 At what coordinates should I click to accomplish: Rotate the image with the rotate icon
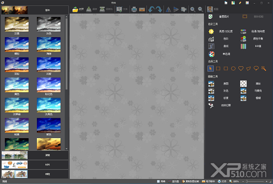184,9
